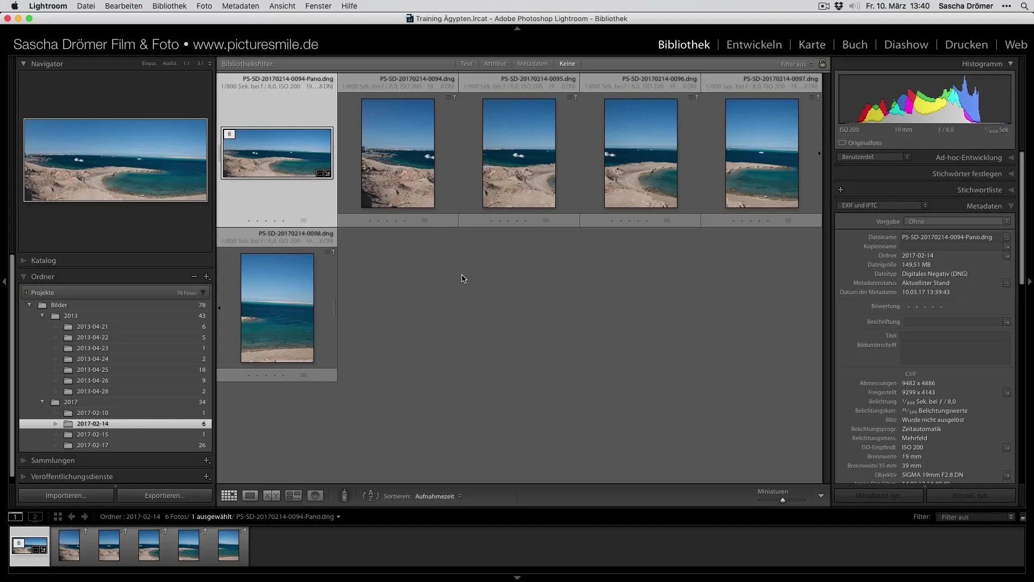
Task: Click the Importieren... button
Action: point(66,496)
